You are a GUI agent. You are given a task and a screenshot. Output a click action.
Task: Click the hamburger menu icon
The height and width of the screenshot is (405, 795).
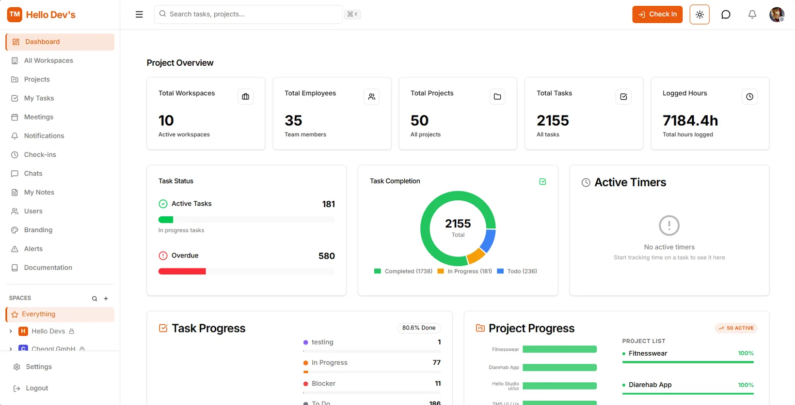[139, 15]
